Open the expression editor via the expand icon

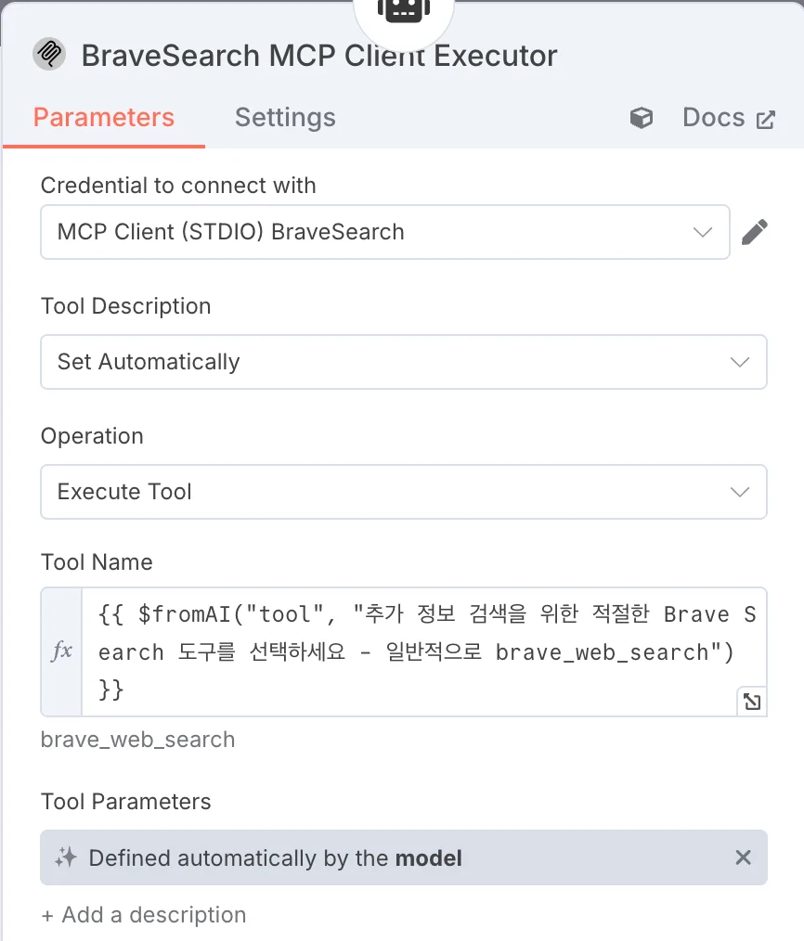(752, 702)
